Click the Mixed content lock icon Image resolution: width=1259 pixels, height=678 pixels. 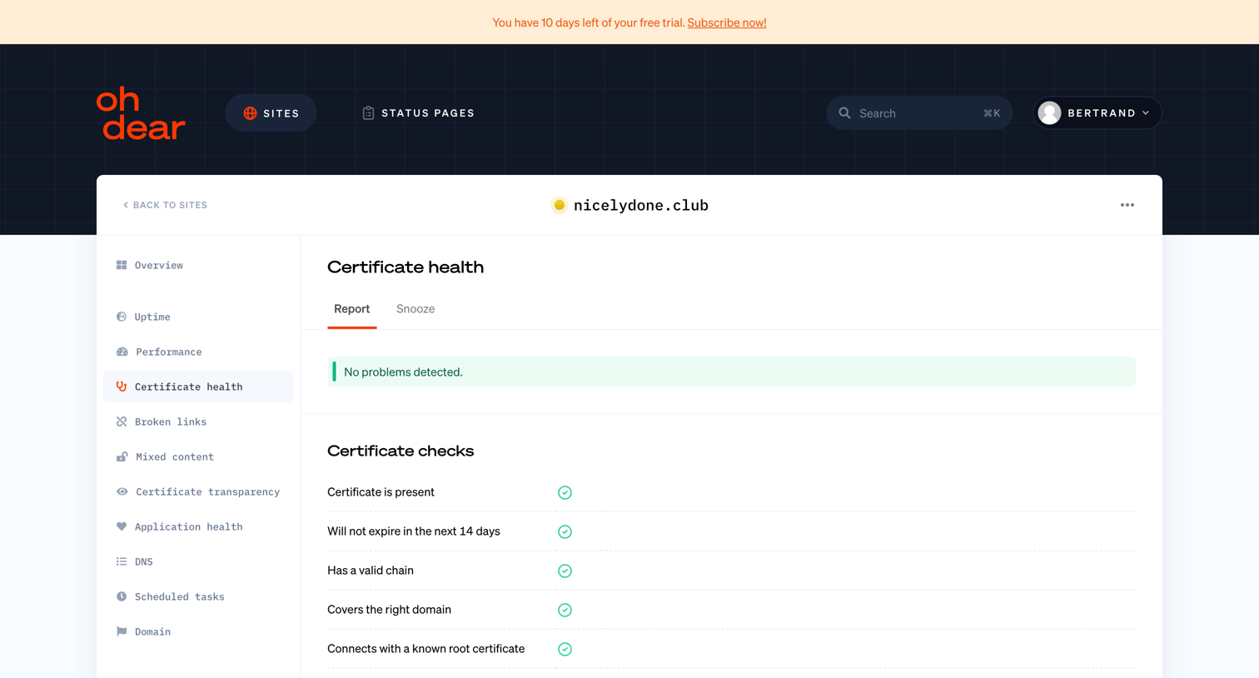point(122,456)
